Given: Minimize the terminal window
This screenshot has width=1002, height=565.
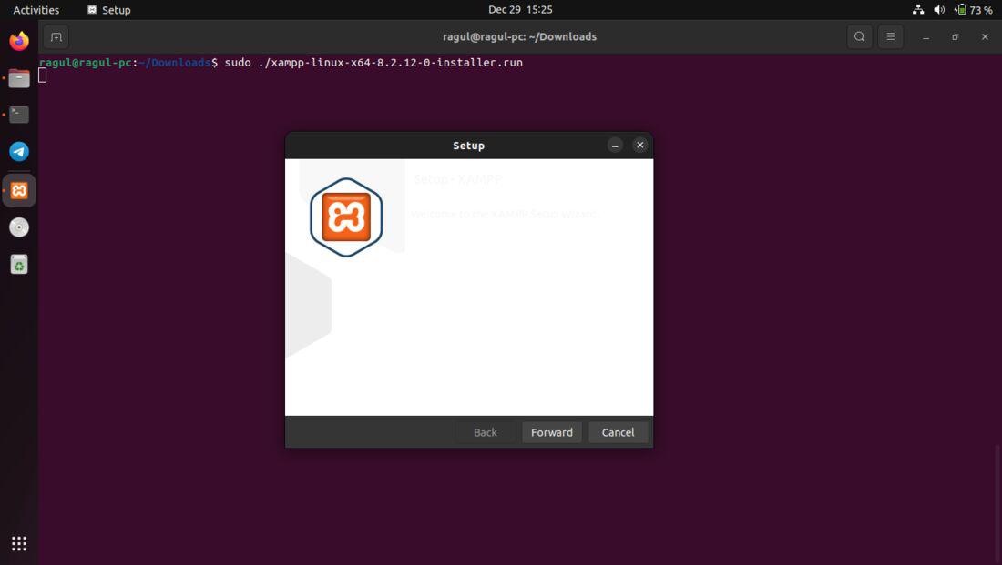Looking at the screenshot, I should point(925,37).
